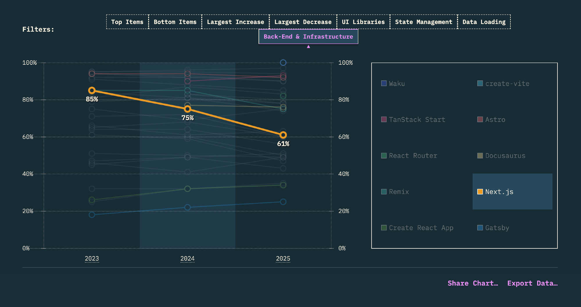Image resolution: width=581 pixels, height=307 pixels.
Task: Filter by Largest Increase
Action: pos(235,22)
